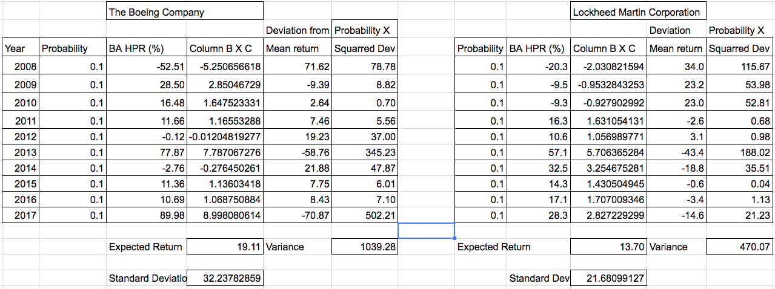Select the 'Lockheed Martin Corporation' title cell
The image size is (775, 289).
click(x=639, y=11)
